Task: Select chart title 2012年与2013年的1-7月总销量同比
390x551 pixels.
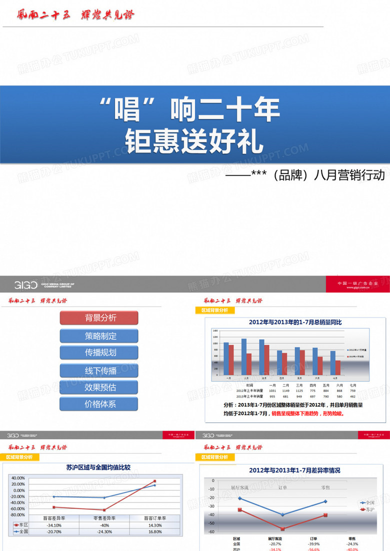Action: [x=295, y=322]
